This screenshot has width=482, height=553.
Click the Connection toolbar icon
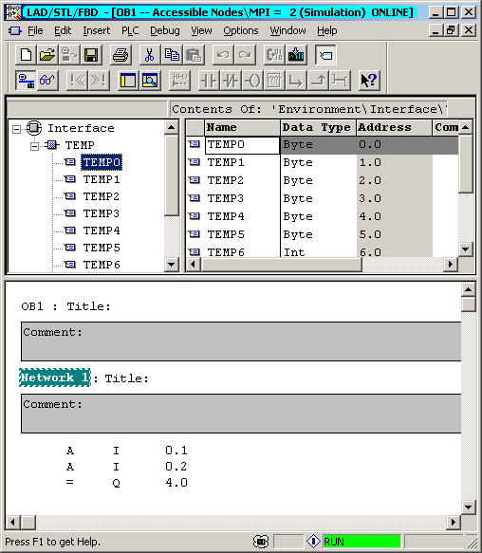click(x=340, y=81)
